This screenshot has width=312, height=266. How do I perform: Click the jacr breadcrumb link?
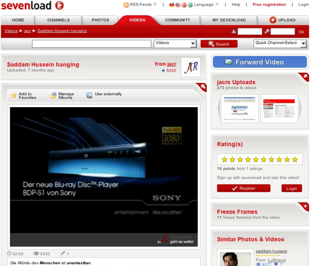(x=27, y=31)
